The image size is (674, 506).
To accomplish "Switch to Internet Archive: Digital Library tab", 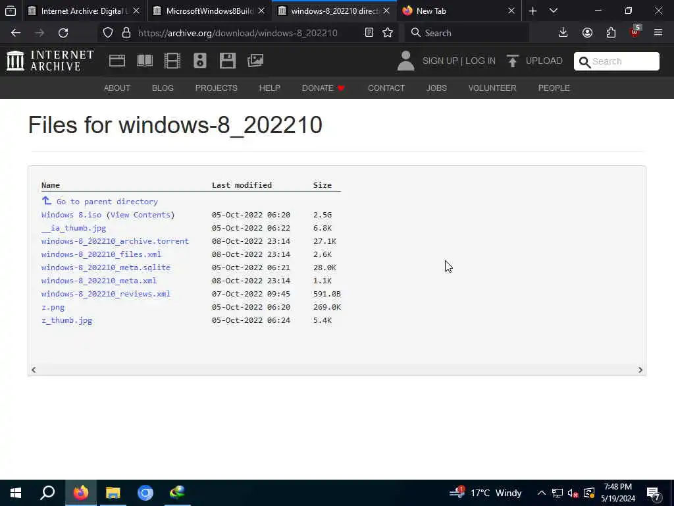I will 84,11.
